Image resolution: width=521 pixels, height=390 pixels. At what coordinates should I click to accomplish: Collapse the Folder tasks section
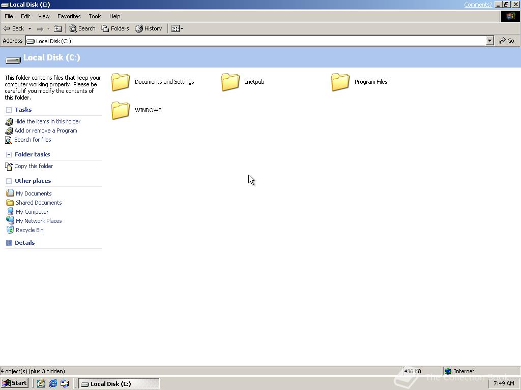click(x=9, y=154)
